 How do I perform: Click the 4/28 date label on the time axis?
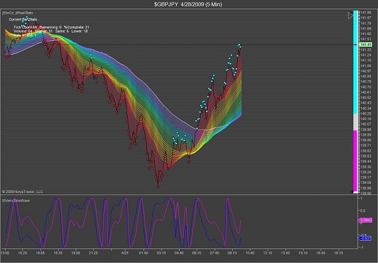tap(125, 253)
